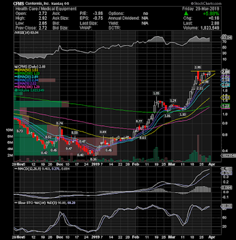Click the Annual Dividend label
Viewport: 236px width, 240px height.
pyautogui.click(x=124, y=19)
